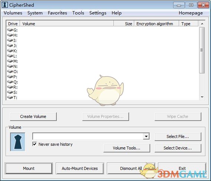Select the R: drive icon

click(x=10, y=87)
